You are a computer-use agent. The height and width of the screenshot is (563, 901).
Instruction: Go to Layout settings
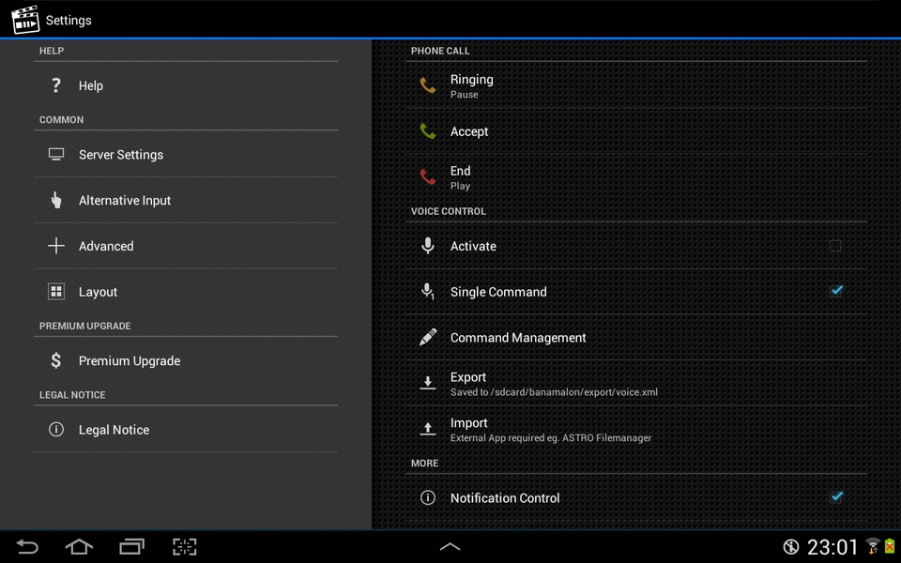[186, 292]
